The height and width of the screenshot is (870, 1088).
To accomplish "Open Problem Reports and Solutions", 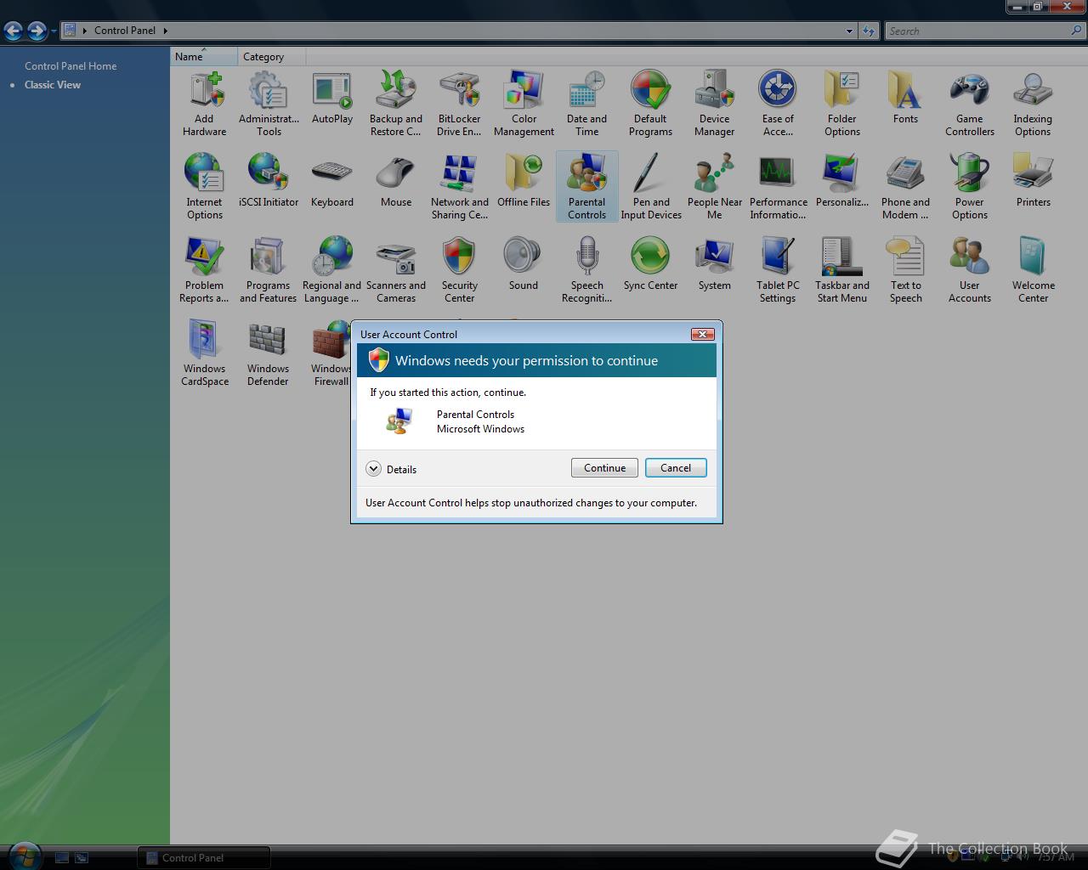I will (x=204, y=270).
